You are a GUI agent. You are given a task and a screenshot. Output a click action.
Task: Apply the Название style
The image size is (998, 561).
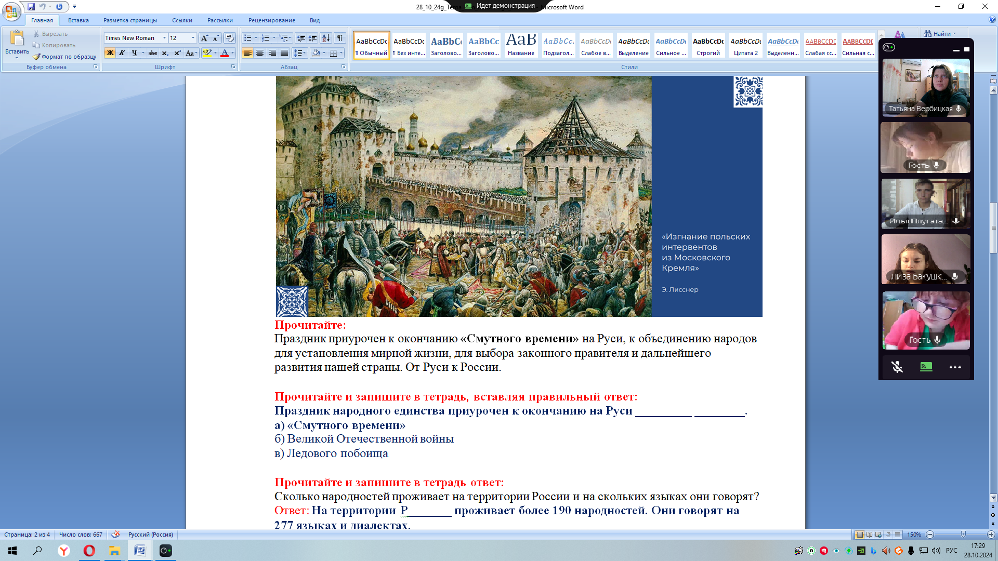(x=521, y=45)
